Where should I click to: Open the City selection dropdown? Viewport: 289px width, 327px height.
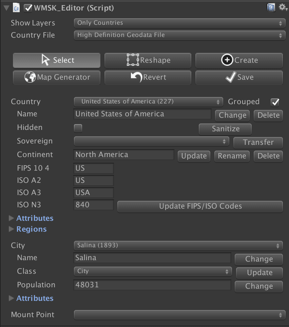pos(178,245)
